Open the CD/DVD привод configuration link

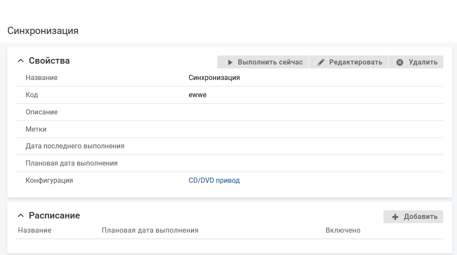214,181
